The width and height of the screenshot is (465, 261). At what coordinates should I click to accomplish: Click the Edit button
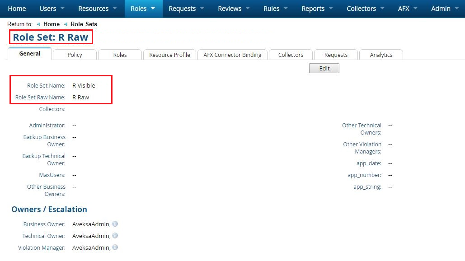(324, 68)
